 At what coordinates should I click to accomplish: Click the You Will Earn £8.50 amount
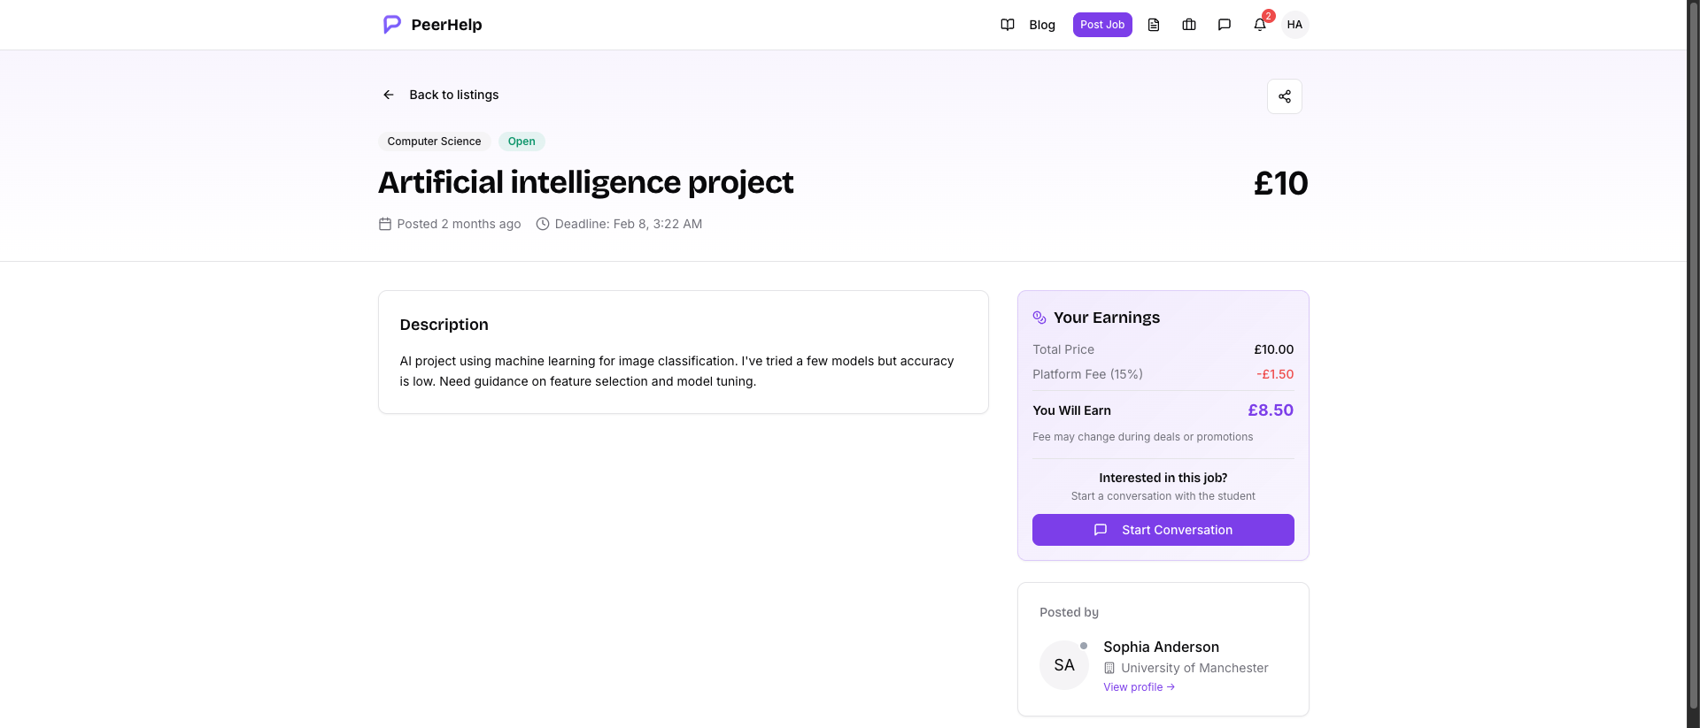1271,410
